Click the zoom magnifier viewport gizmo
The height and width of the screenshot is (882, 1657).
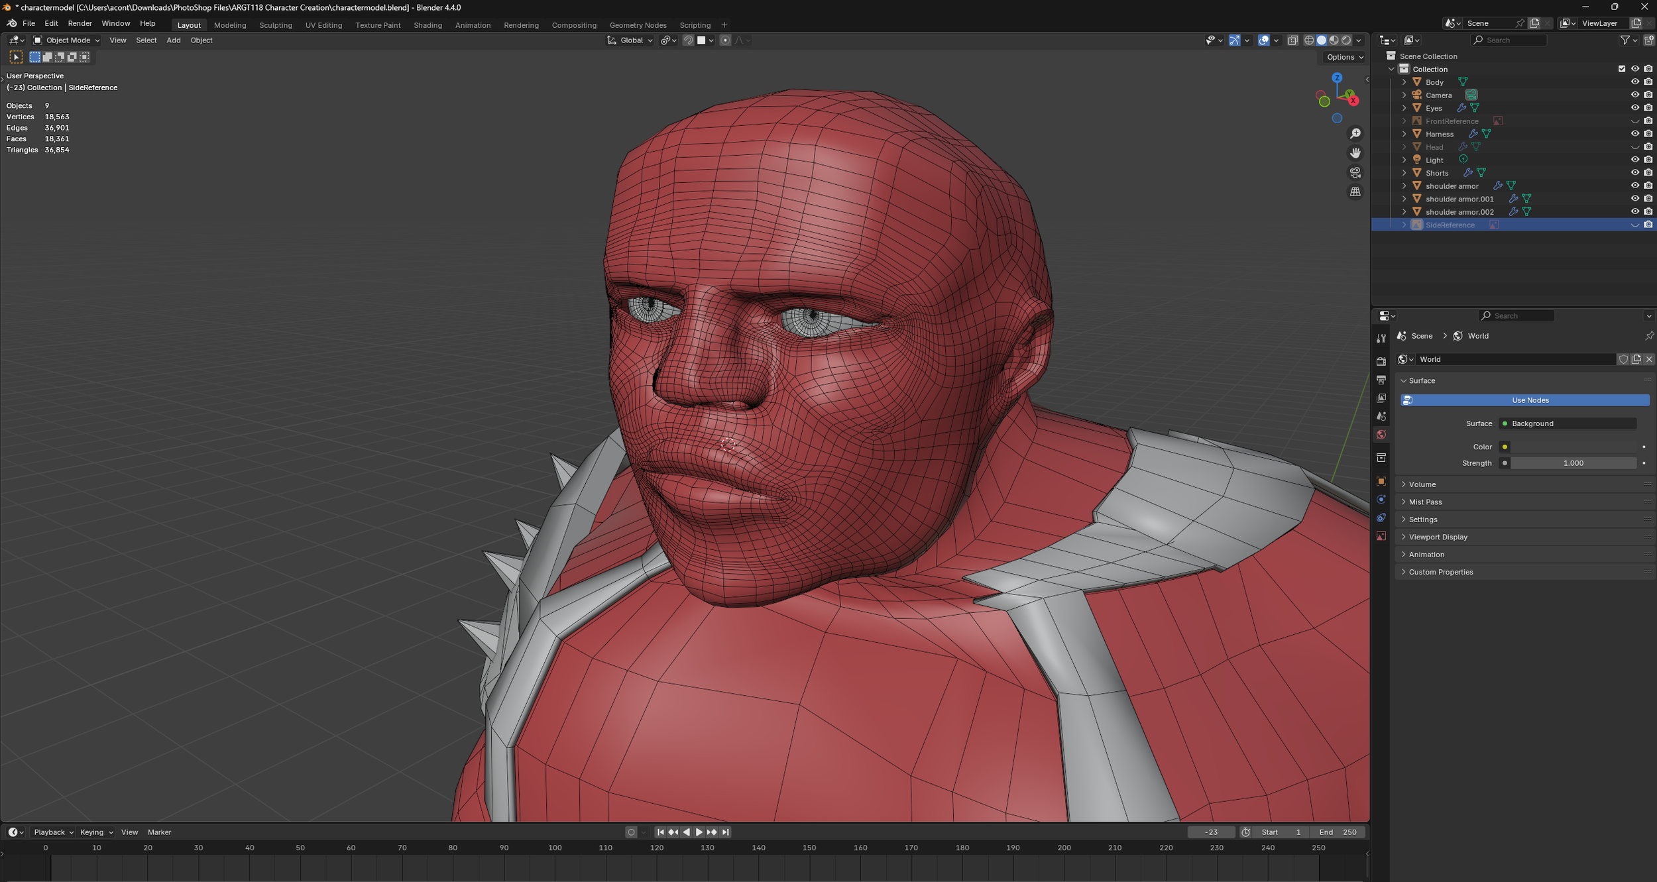click(x=1355, y=134)
